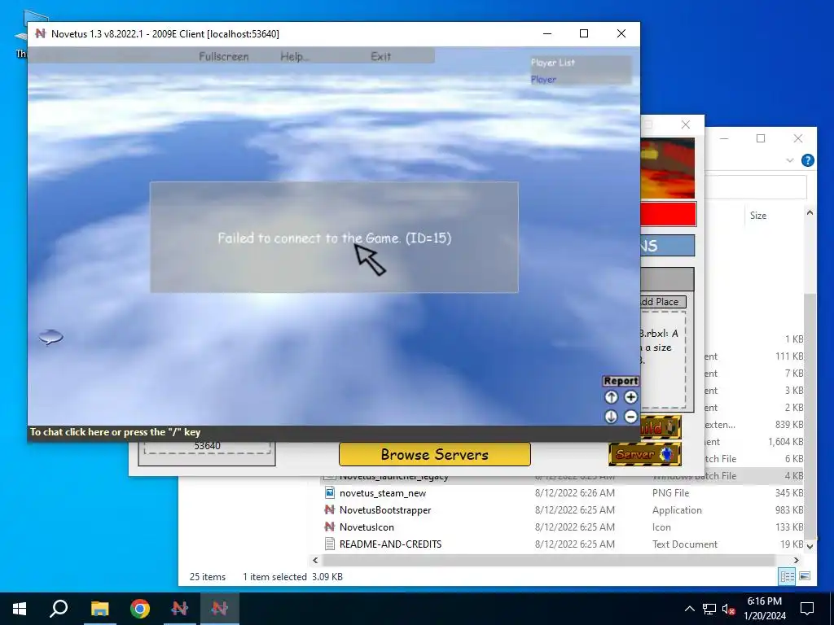Click the chat speech bubble icon
The image size is (834, 625).
[51, 337]
